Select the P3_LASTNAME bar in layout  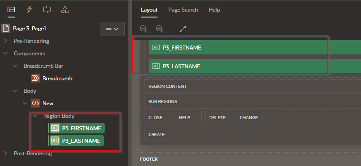click(x=255, y=66)
